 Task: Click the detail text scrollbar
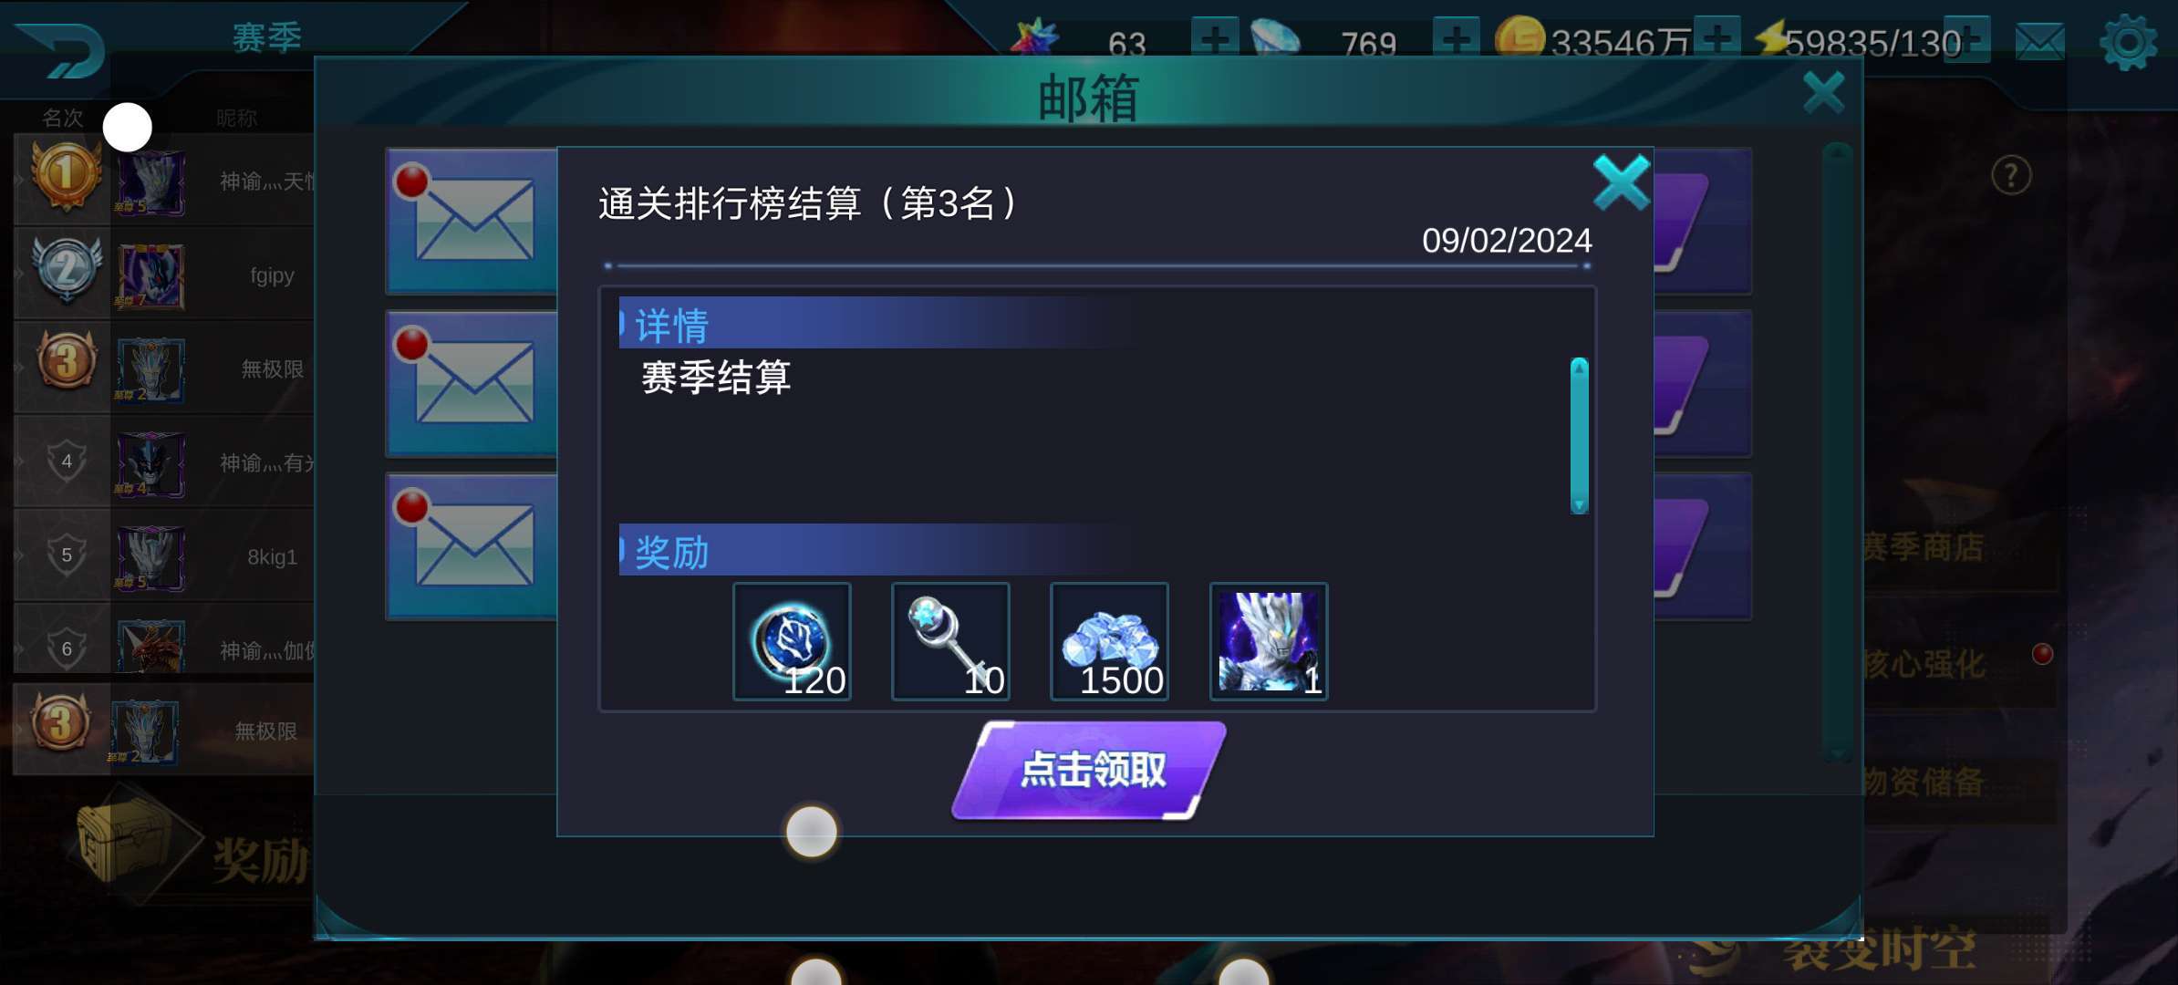(x=1579, y=436)
